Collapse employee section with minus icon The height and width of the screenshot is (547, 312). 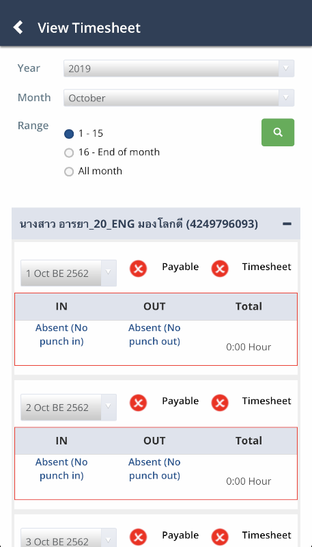tap(287, 224)
